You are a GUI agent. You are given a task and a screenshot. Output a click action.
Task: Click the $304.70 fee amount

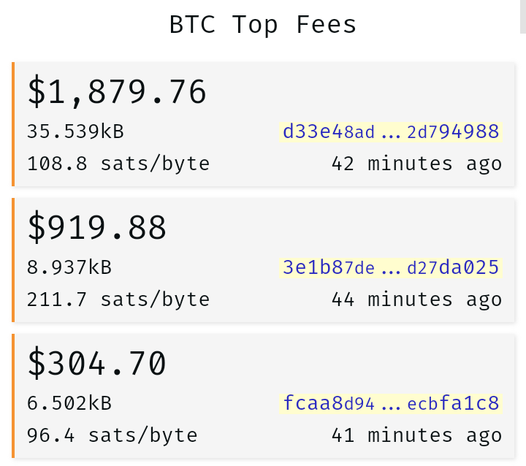(96, 364)
